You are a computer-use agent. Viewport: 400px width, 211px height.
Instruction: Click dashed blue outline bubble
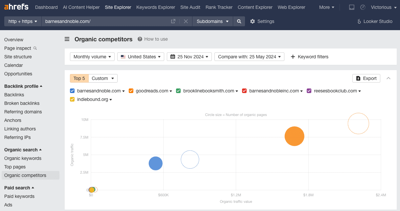[190, 160]
